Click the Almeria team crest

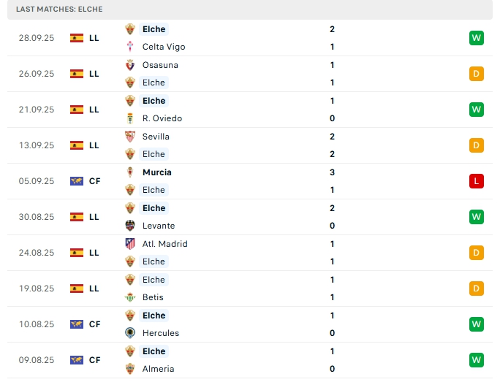click(x=131, y=369)
